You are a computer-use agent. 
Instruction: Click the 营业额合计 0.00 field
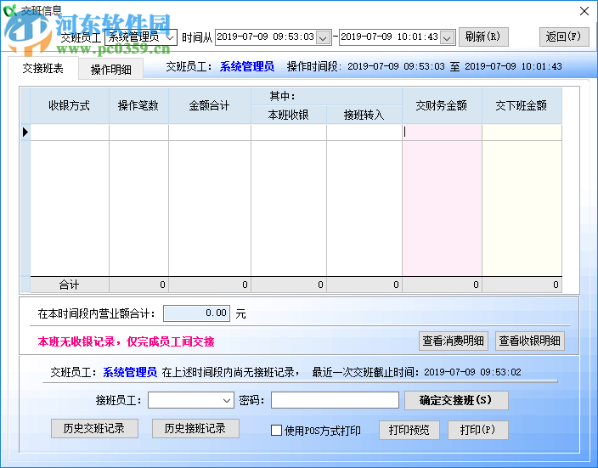coord(196,313)
